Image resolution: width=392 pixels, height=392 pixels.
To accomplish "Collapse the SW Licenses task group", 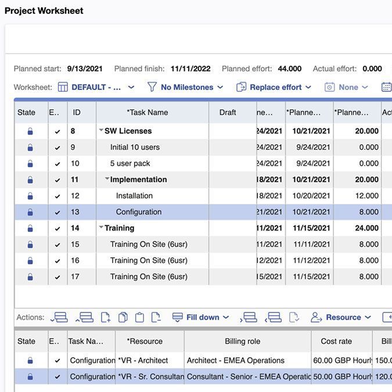I will [101, 130].
